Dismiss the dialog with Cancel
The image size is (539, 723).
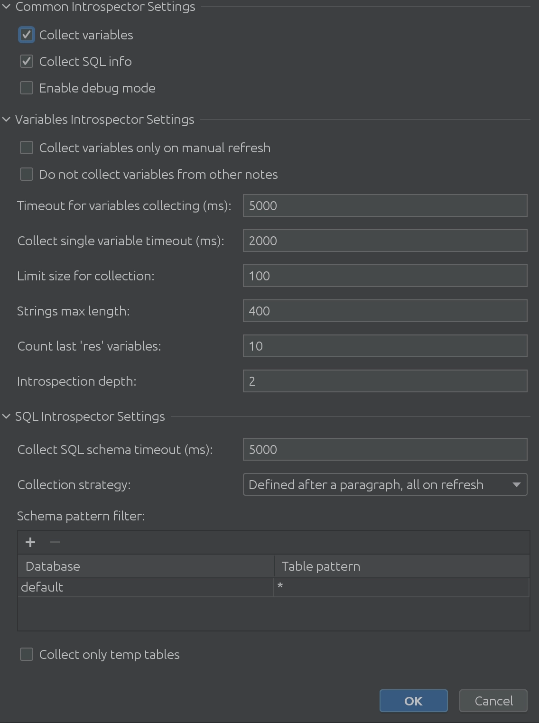pos(493,701)
